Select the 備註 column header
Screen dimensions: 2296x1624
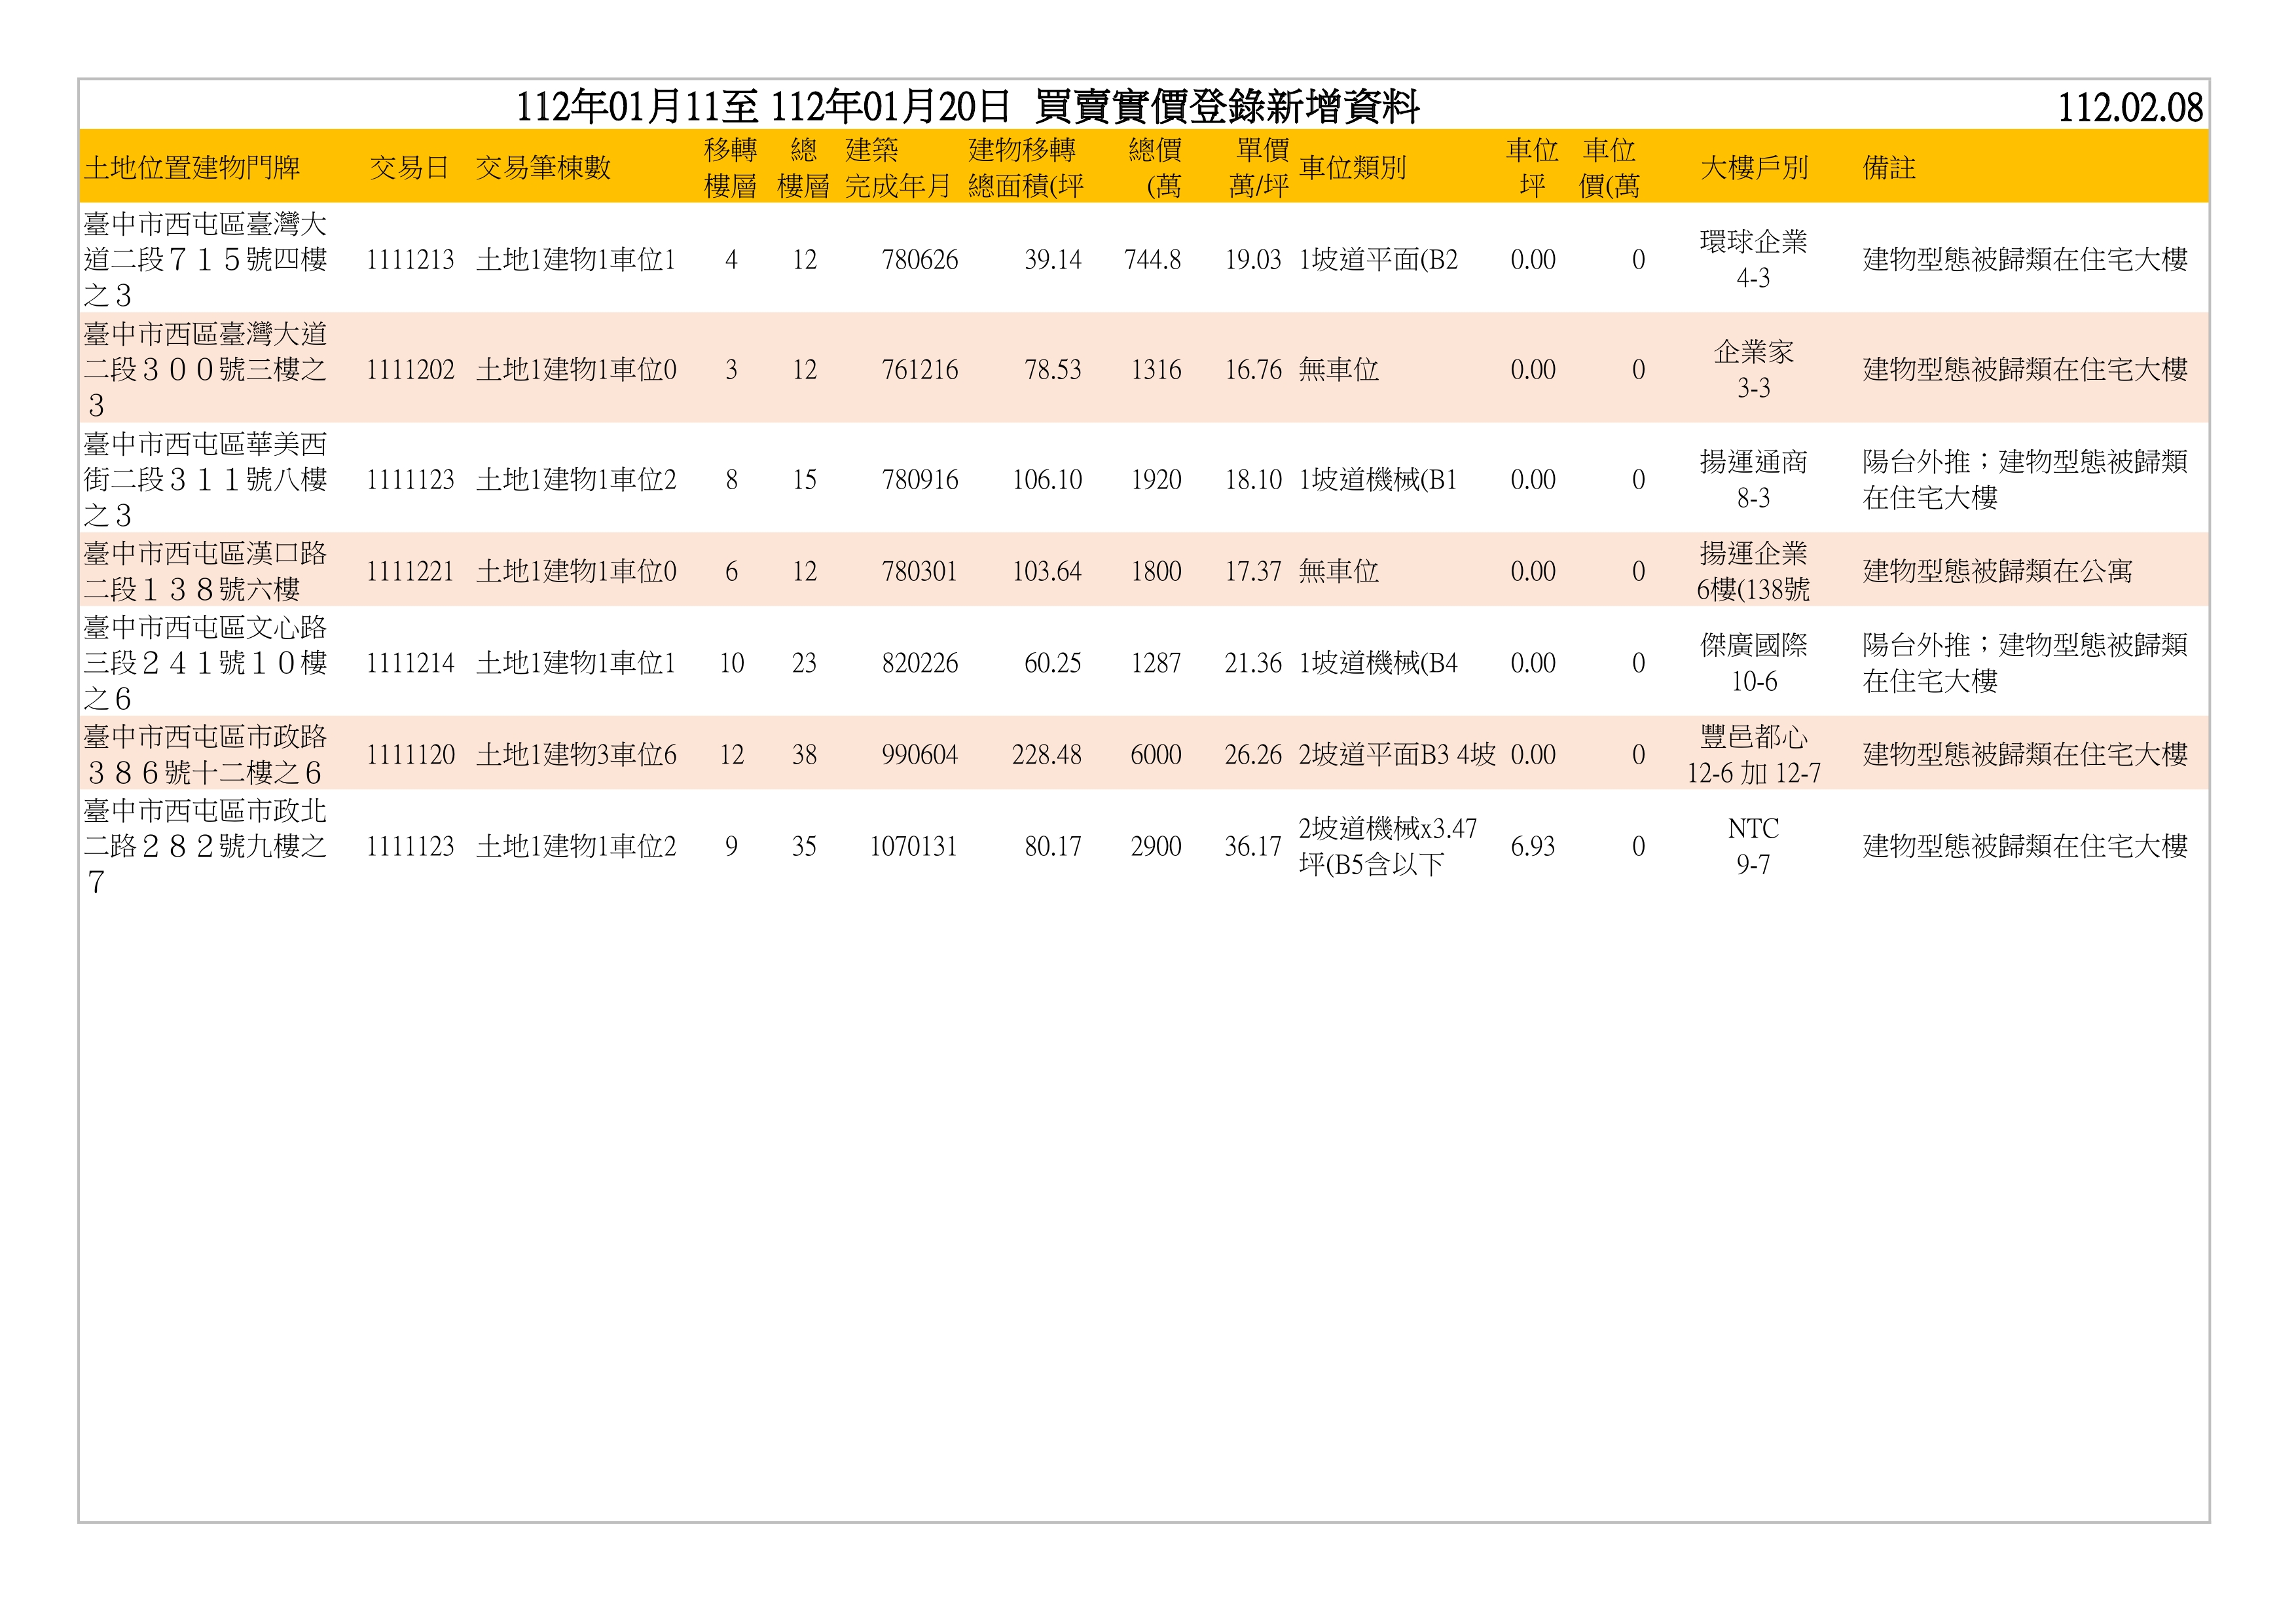click(x=1889, y=167)
